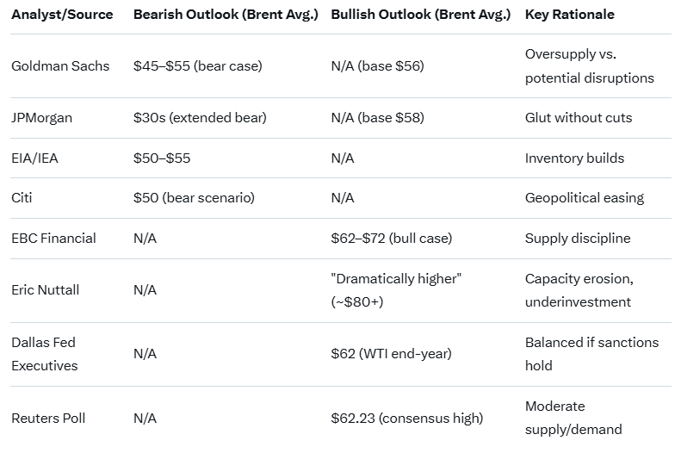The image size is (681, 453).
Task: Select the $30s (extended bear) cell
Action: click(x=197, y=118)
